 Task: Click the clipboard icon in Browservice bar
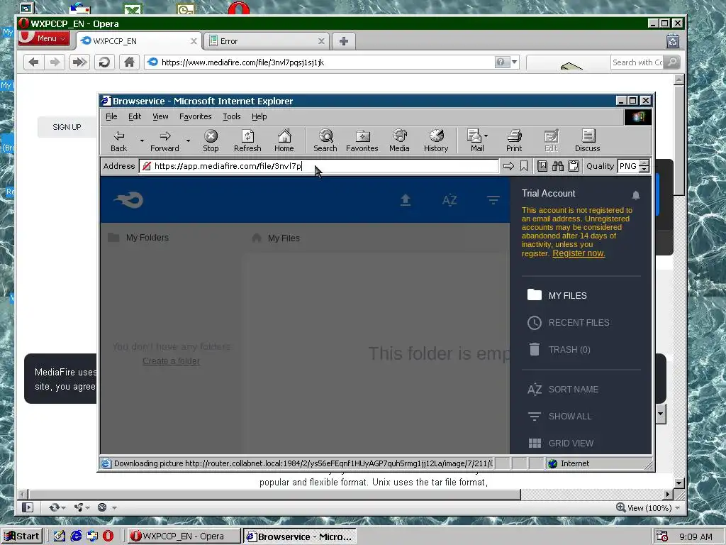click(x=574, y=166)
